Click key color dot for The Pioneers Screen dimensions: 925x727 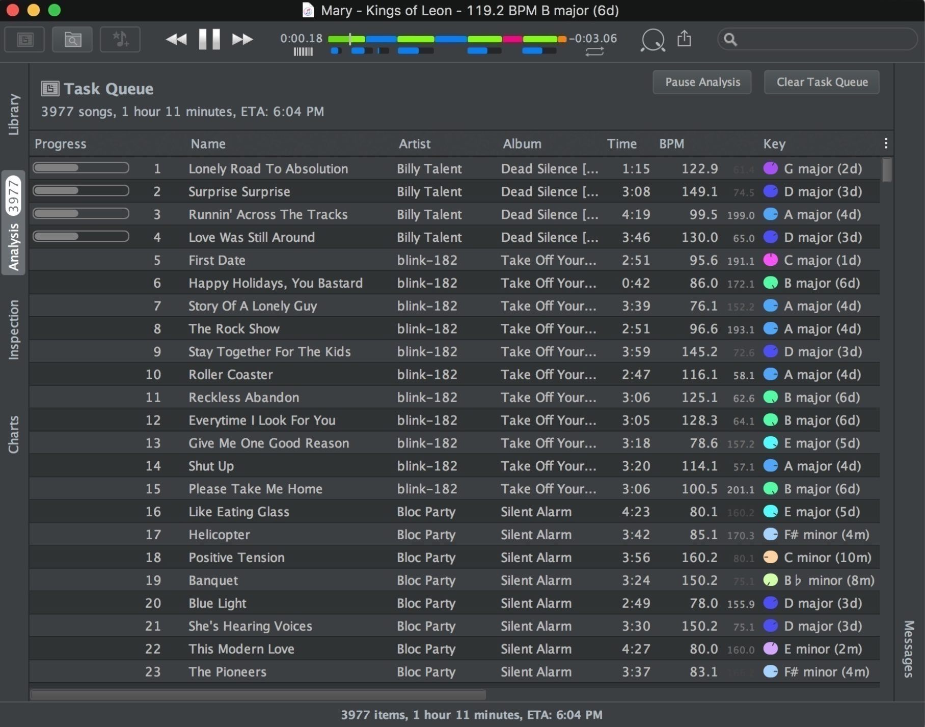(771, 672)
